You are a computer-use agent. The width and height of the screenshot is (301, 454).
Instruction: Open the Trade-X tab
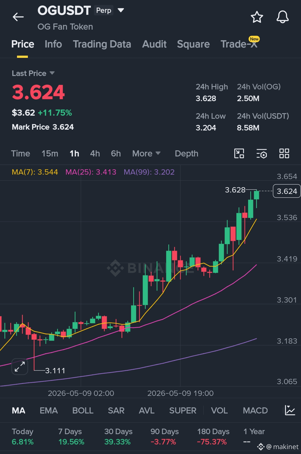pyautogui.click(x=239, y=44)
